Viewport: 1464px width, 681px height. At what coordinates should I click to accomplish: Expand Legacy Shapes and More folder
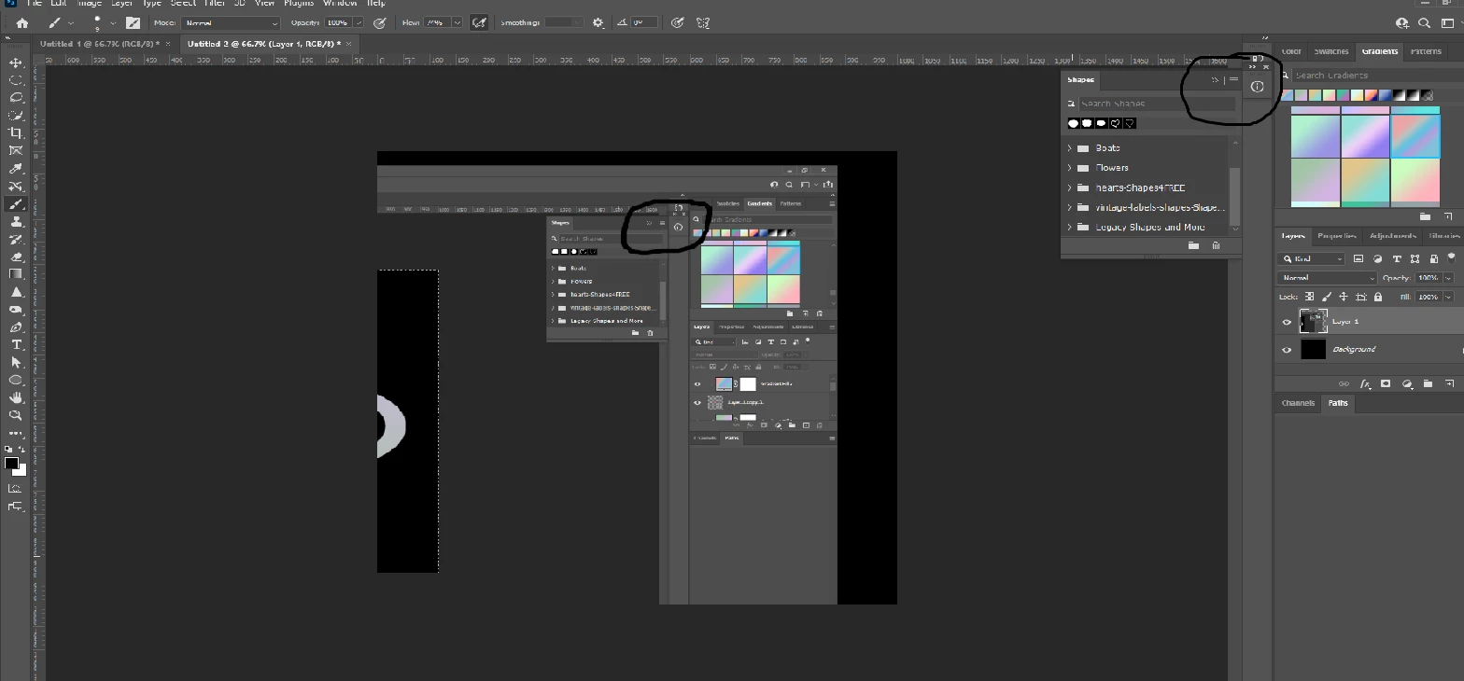tap(1069, 228)
